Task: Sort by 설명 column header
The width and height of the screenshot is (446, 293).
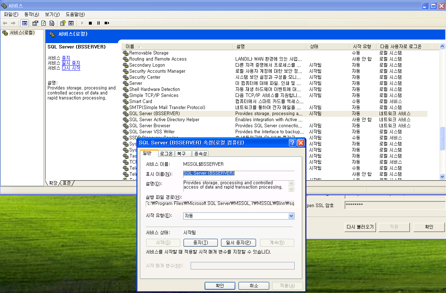Action: [269, 47]
